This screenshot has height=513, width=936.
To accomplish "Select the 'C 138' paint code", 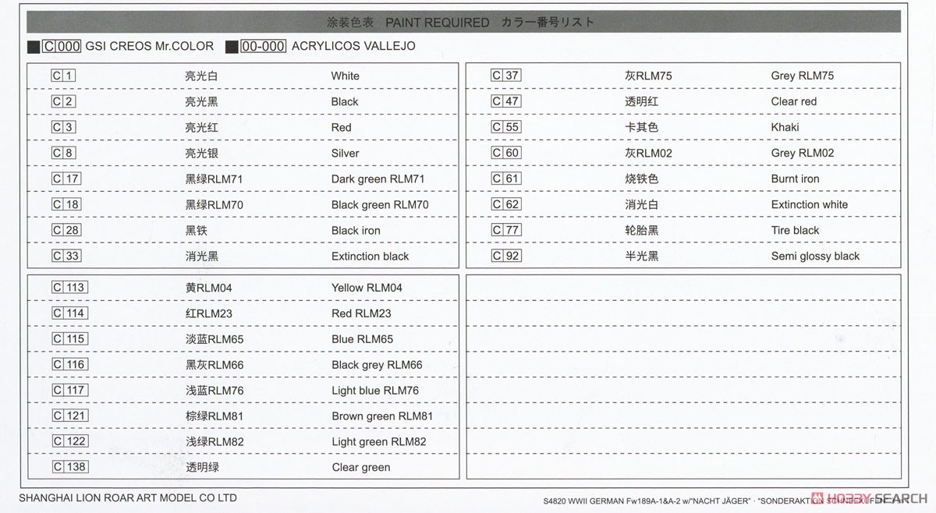I will [69, 468].
